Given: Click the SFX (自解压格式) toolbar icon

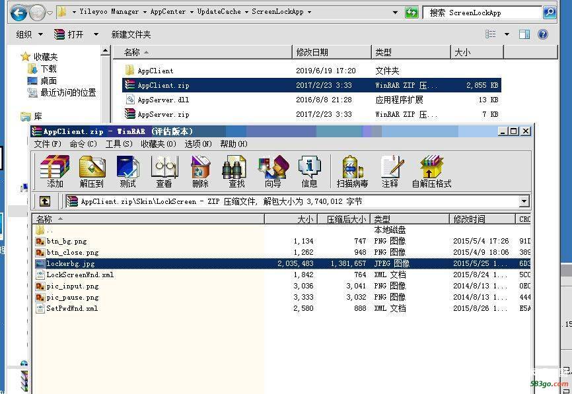Looking at the screenshot, I should point(431,171).
